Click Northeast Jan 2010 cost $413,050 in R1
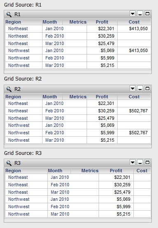Screen dimensions: 158x228 [138, 28]
